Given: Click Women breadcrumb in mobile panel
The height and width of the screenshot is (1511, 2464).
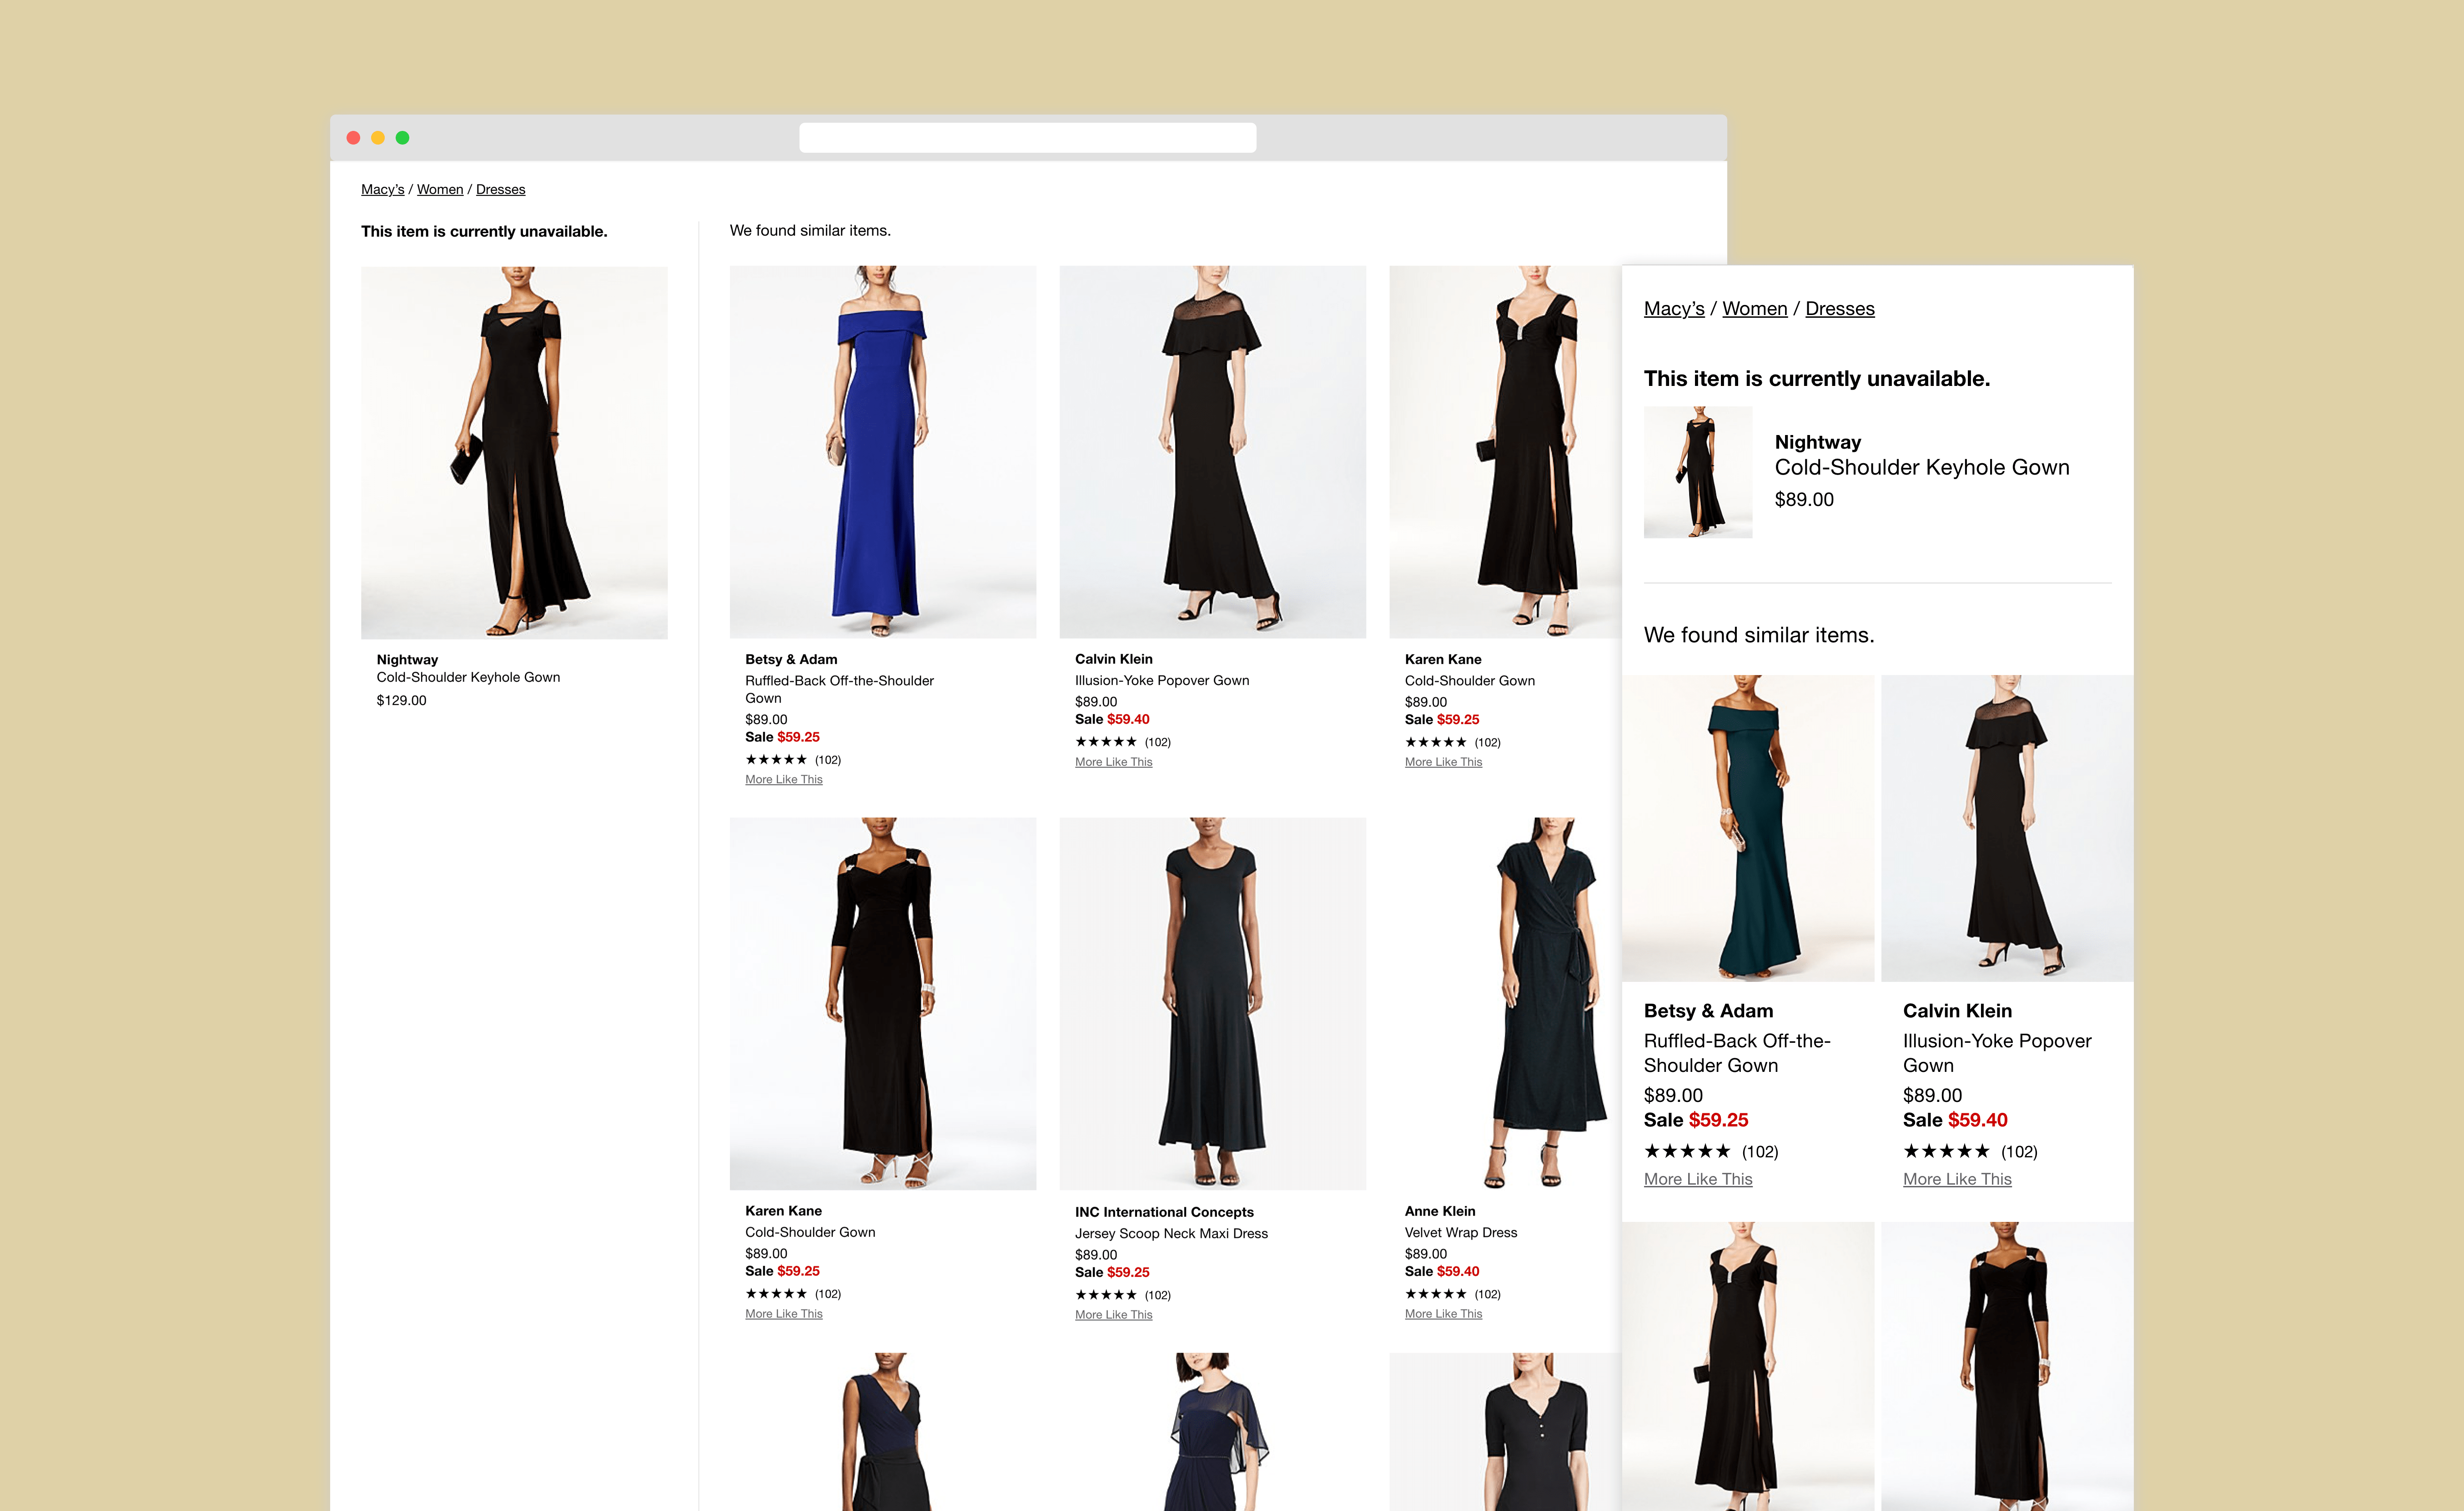Looking at the screenshot, I should (x=1754, y=309).
